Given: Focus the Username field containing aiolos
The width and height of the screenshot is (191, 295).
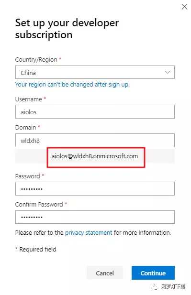Looking at the screenshot, I should pos(95,112).
